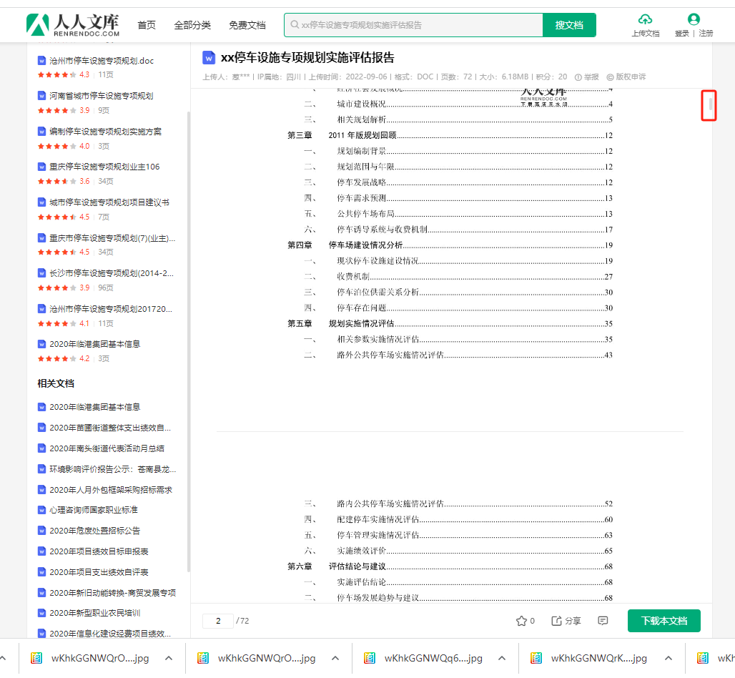Open the comment icon in bottom bar
The height and width of the screenshot is (678, 735).
coord(603,621)
